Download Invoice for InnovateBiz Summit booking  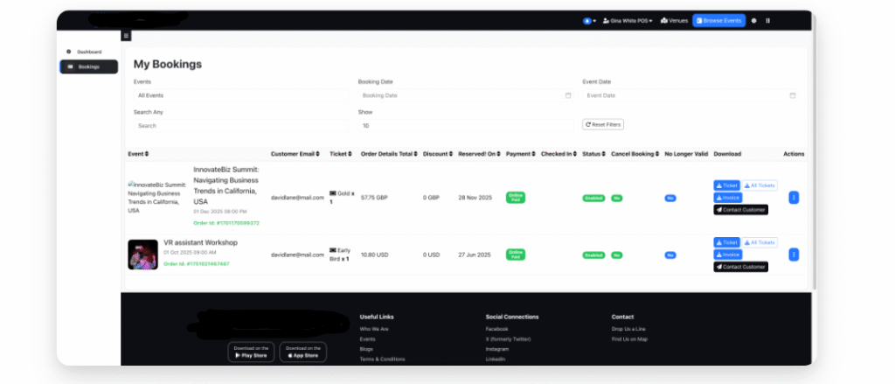[x=726, y=198]
